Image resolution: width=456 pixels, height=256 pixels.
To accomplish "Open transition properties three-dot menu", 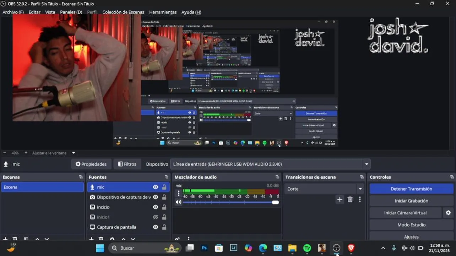I will click(x=360, y=199).
